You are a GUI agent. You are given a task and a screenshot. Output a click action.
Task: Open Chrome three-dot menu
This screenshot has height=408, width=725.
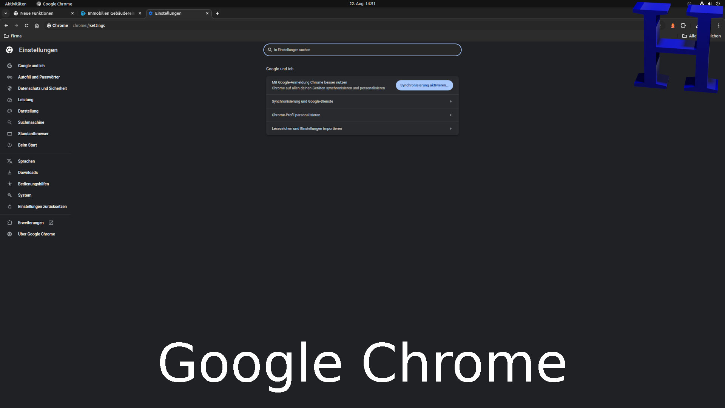[719, 26]
